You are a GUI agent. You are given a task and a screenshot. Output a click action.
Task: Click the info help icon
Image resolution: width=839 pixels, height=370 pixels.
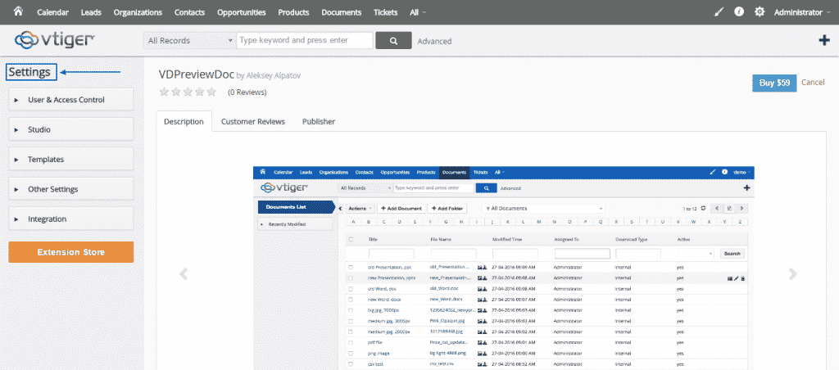click(739, 12)
